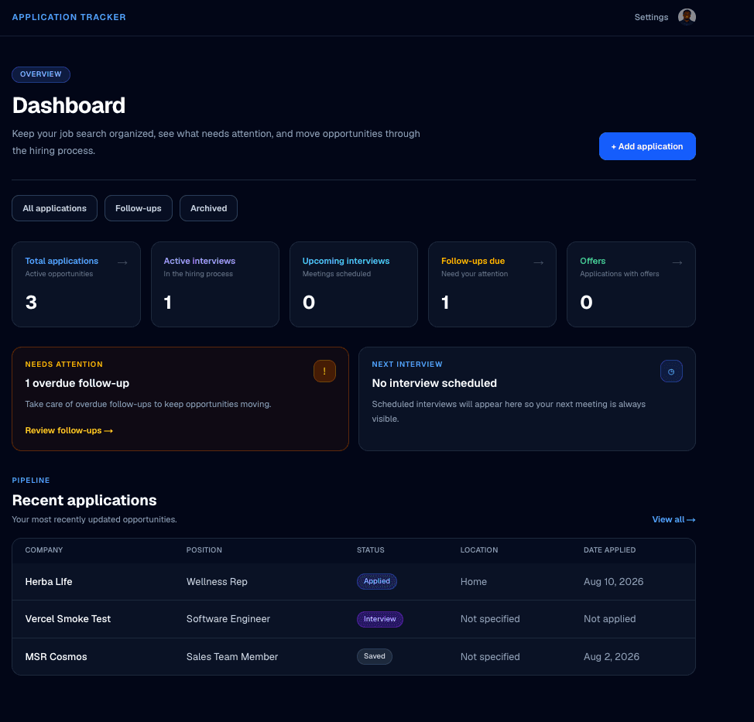Click the Home location cell

point(474,582)
